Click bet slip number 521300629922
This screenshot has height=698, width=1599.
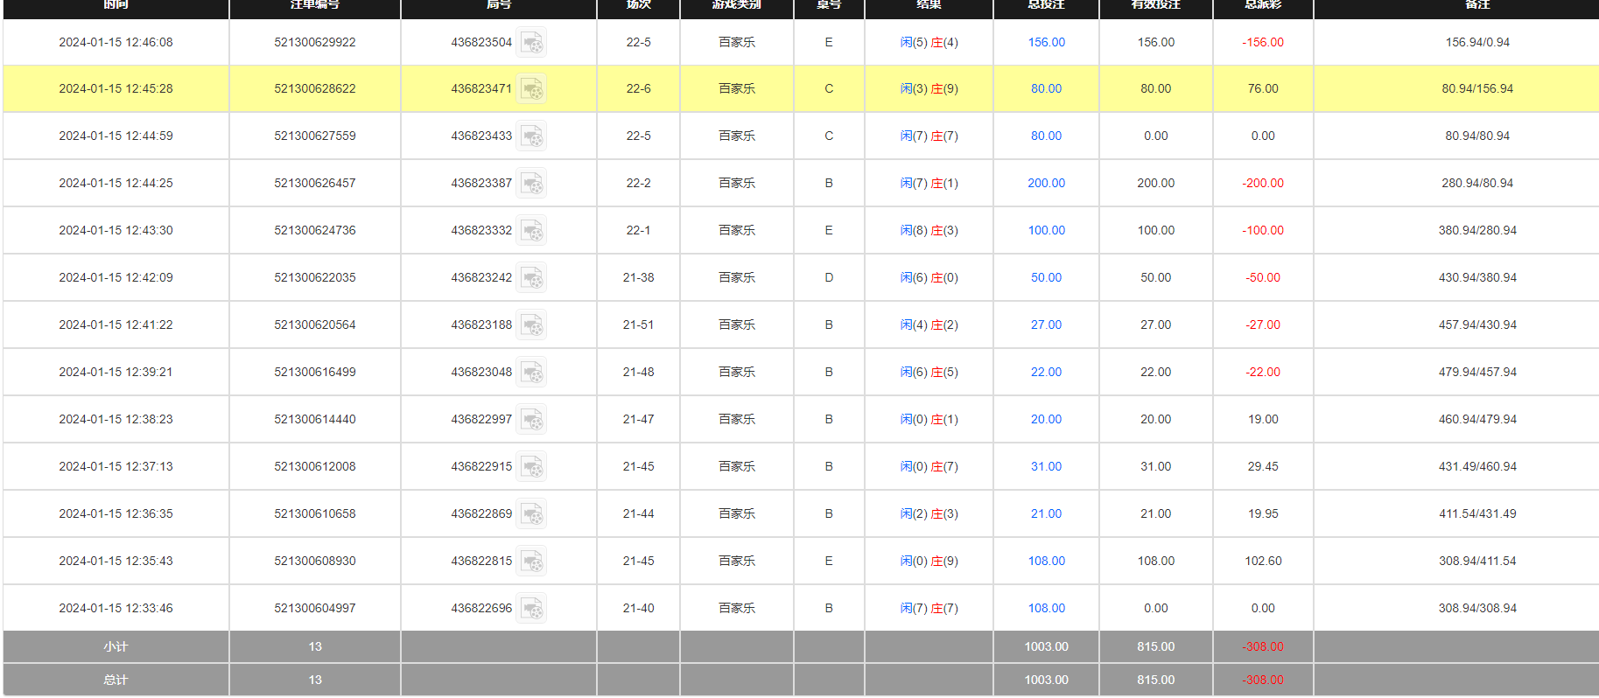[x=314, y=42]
